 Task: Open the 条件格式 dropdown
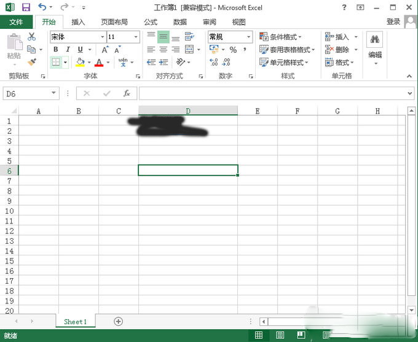point(280,37)
